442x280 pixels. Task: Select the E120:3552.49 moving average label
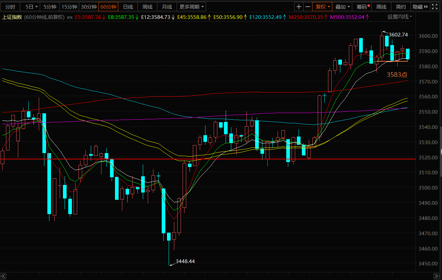coord(268,17)
